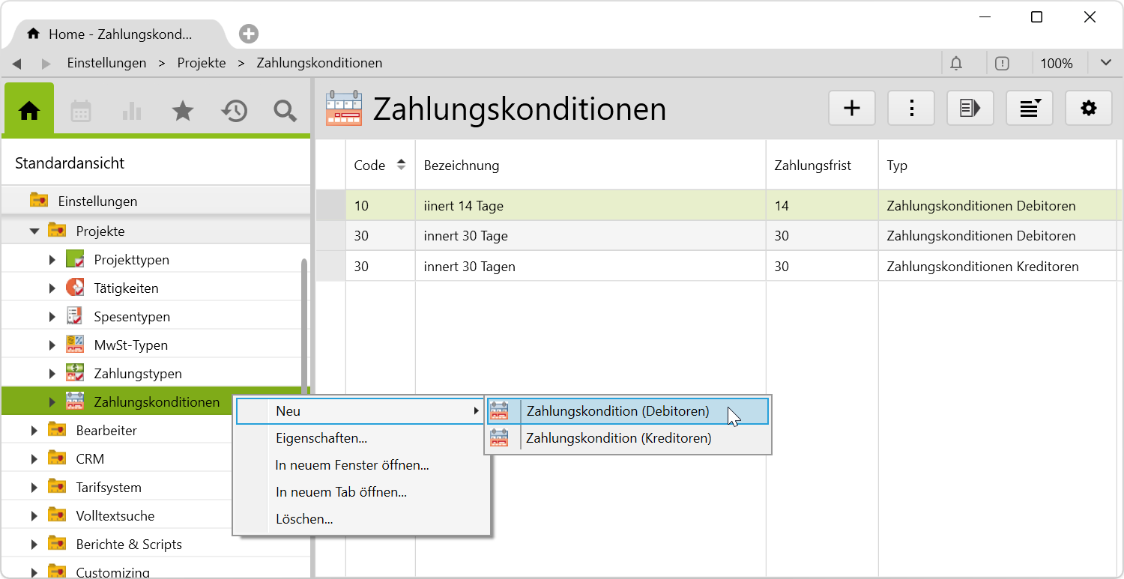This screenshot has height=579, width=1124.
Task: Select Zahlungskondition (Kreditoren) in submenu
Action: 618,438
